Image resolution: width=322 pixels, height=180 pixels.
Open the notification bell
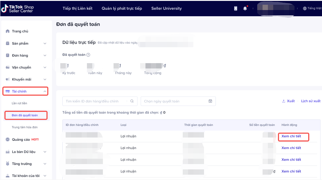pos(245,9)
